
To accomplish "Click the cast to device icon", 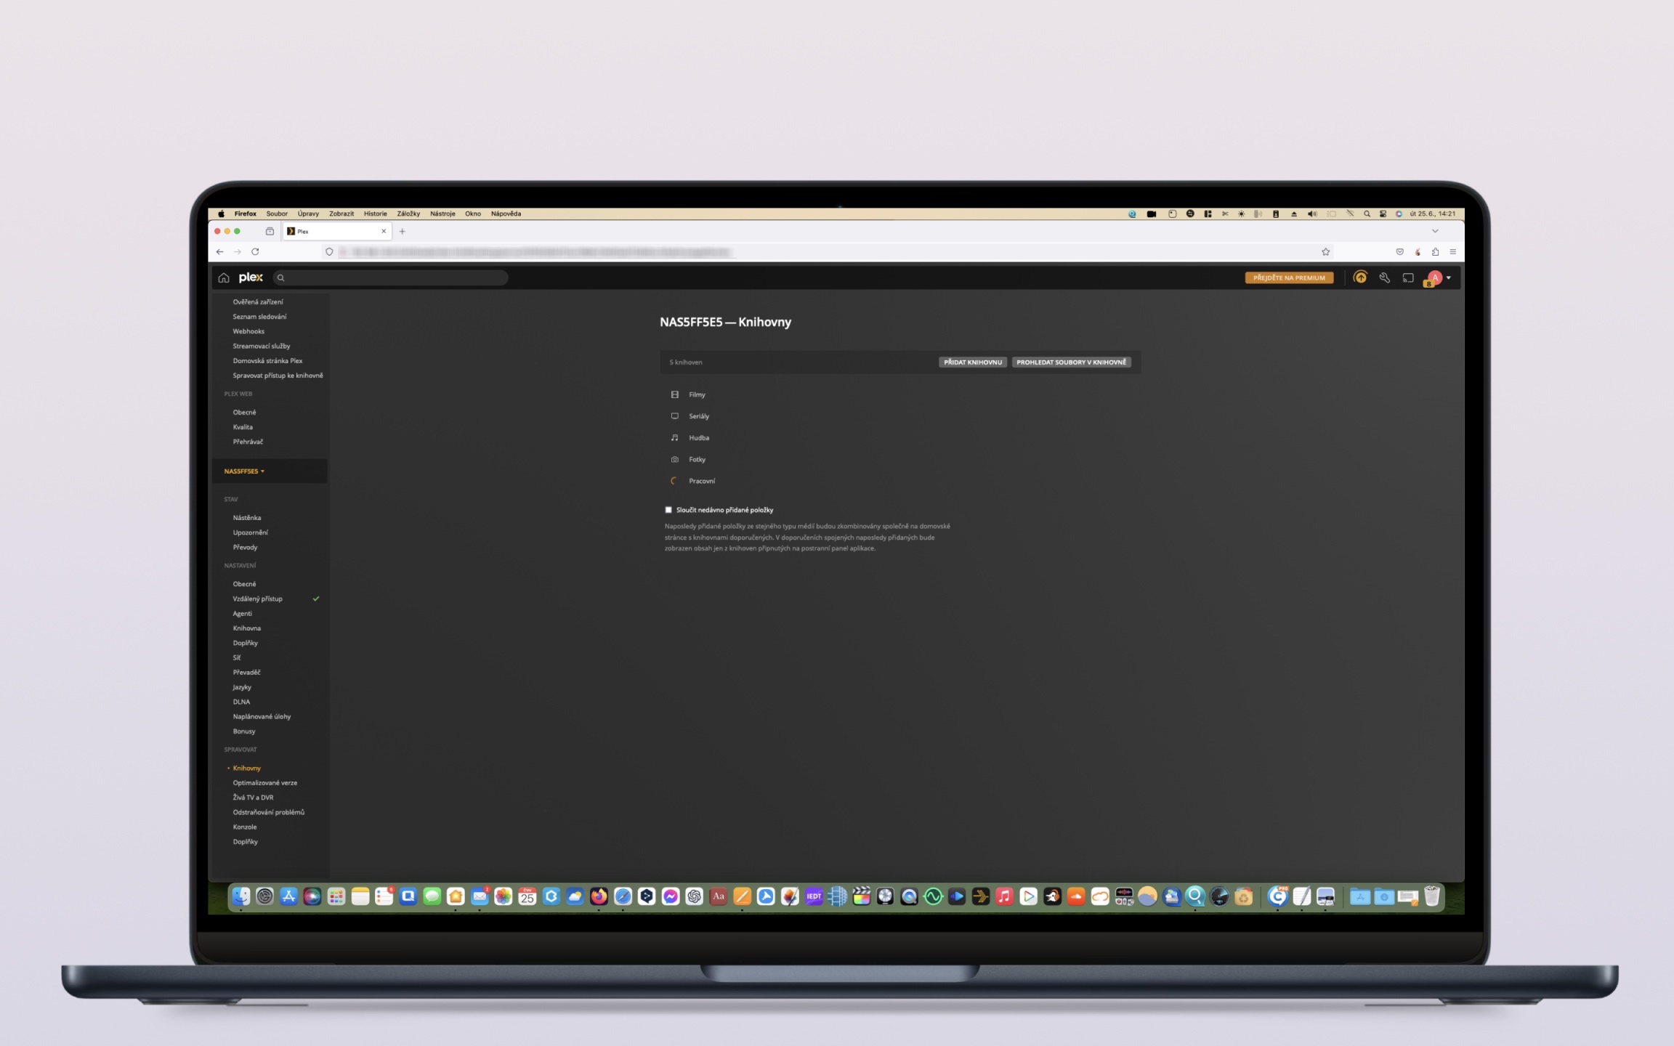I will [1408, 277].
